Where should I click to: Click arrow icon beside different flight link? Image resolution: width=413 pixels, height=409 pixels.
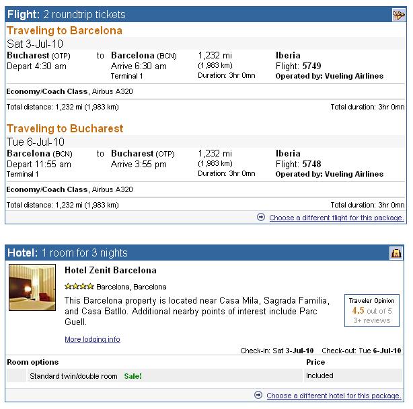point(261,217)
